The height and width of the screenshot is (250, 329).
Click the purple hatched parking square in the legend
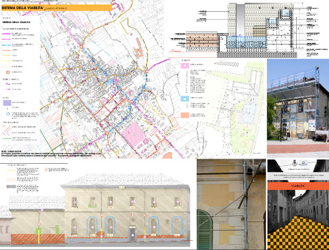[7, 103]
